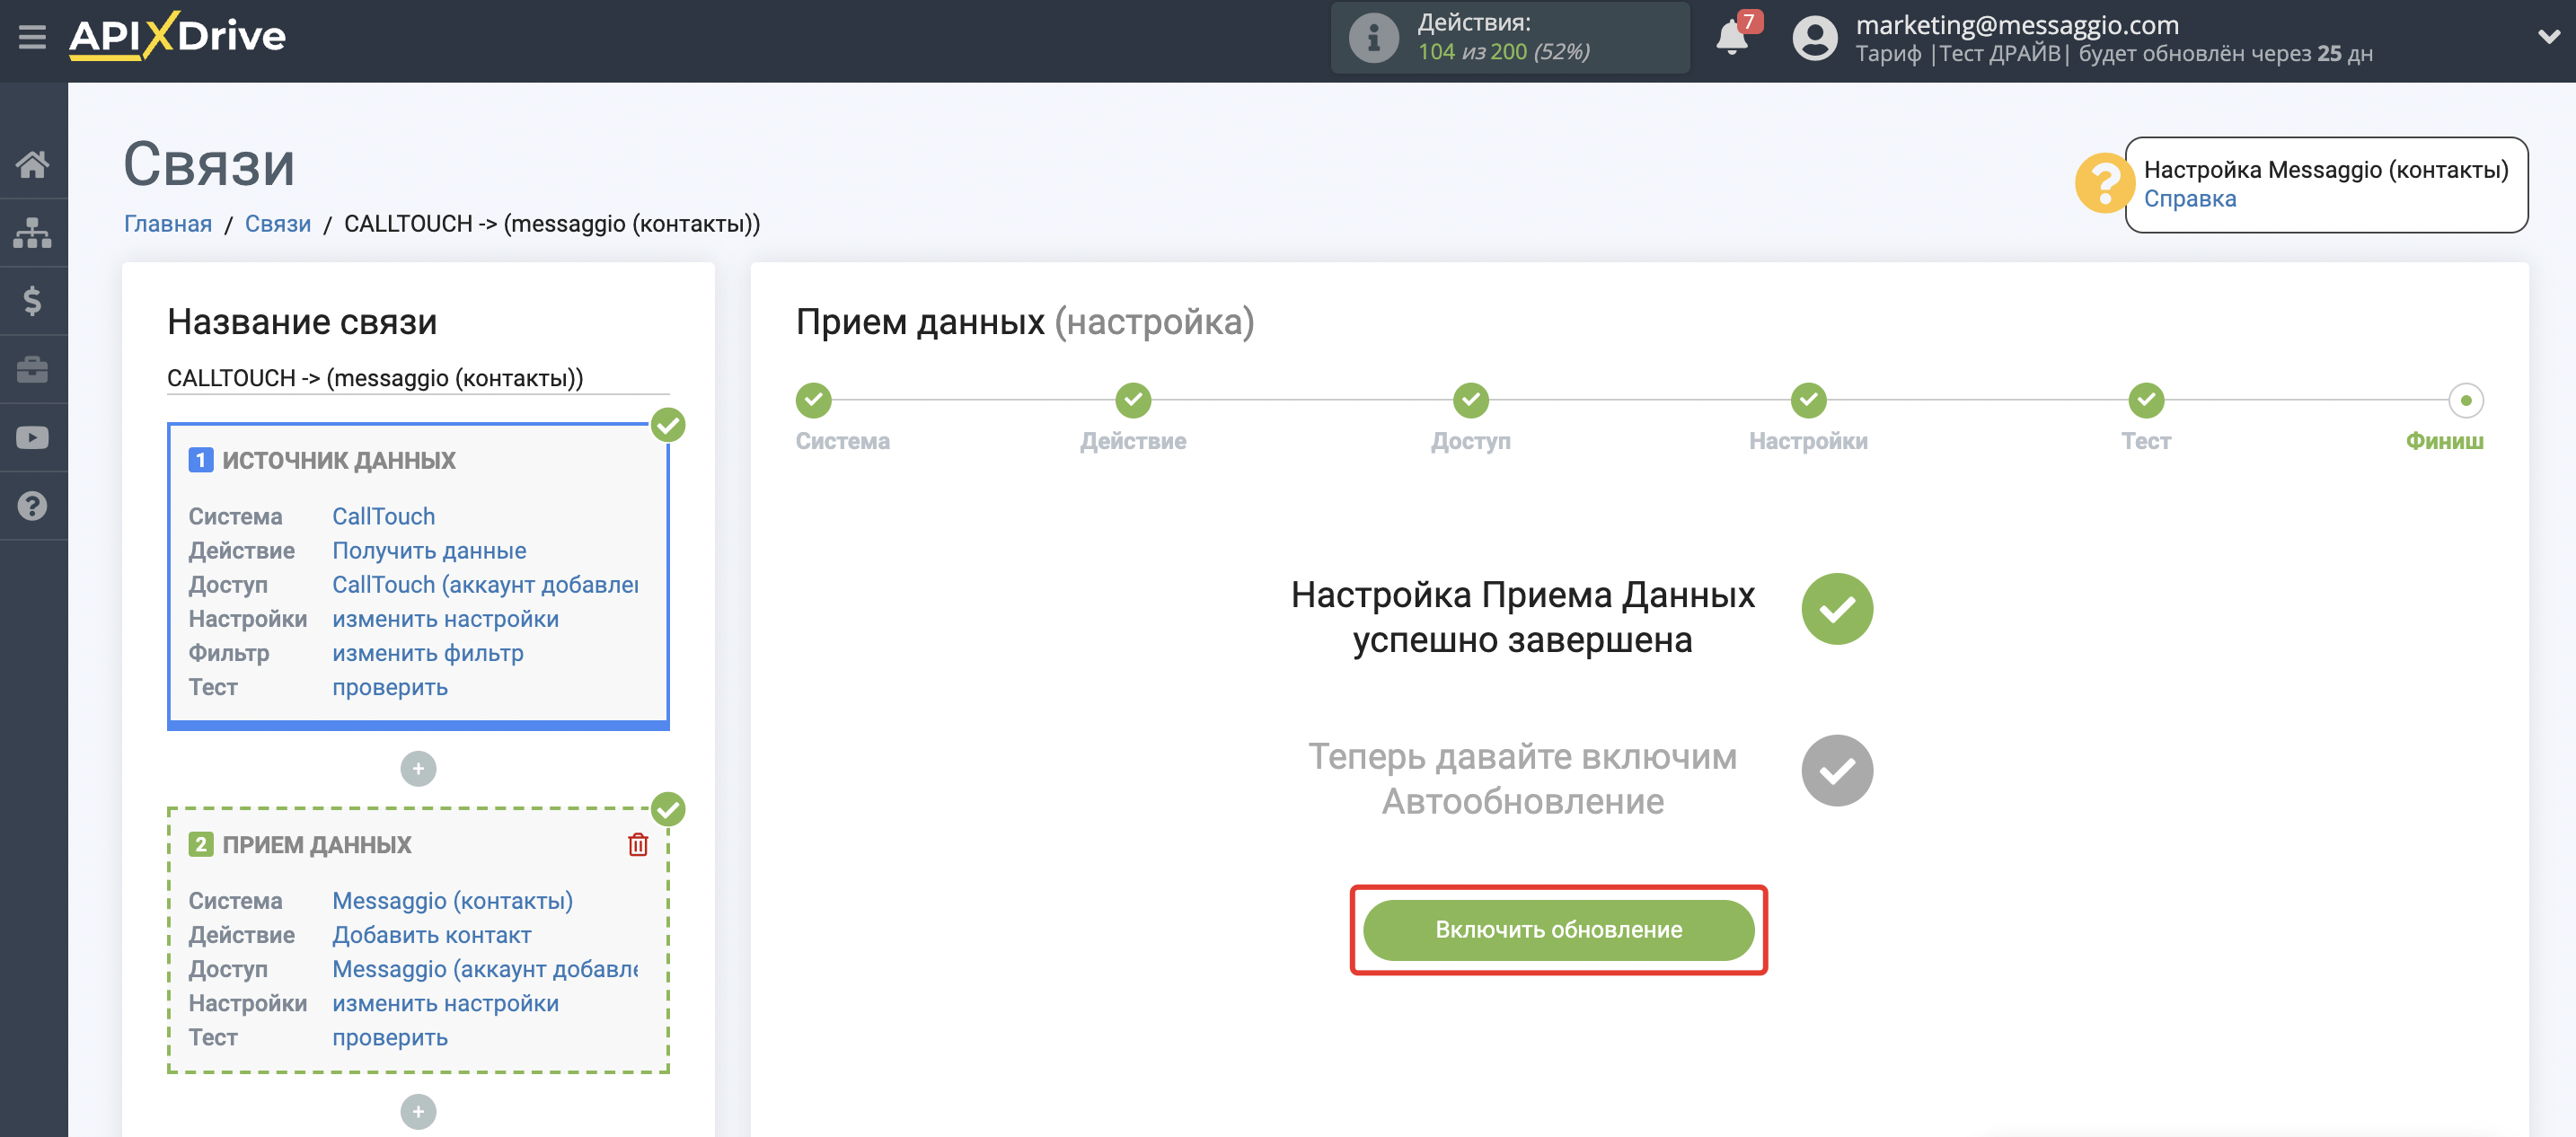The width and height of the screenshot is (2576, 1137).
Task: Change receiver settings via изменить настройки
Action: click(445, 1002)
